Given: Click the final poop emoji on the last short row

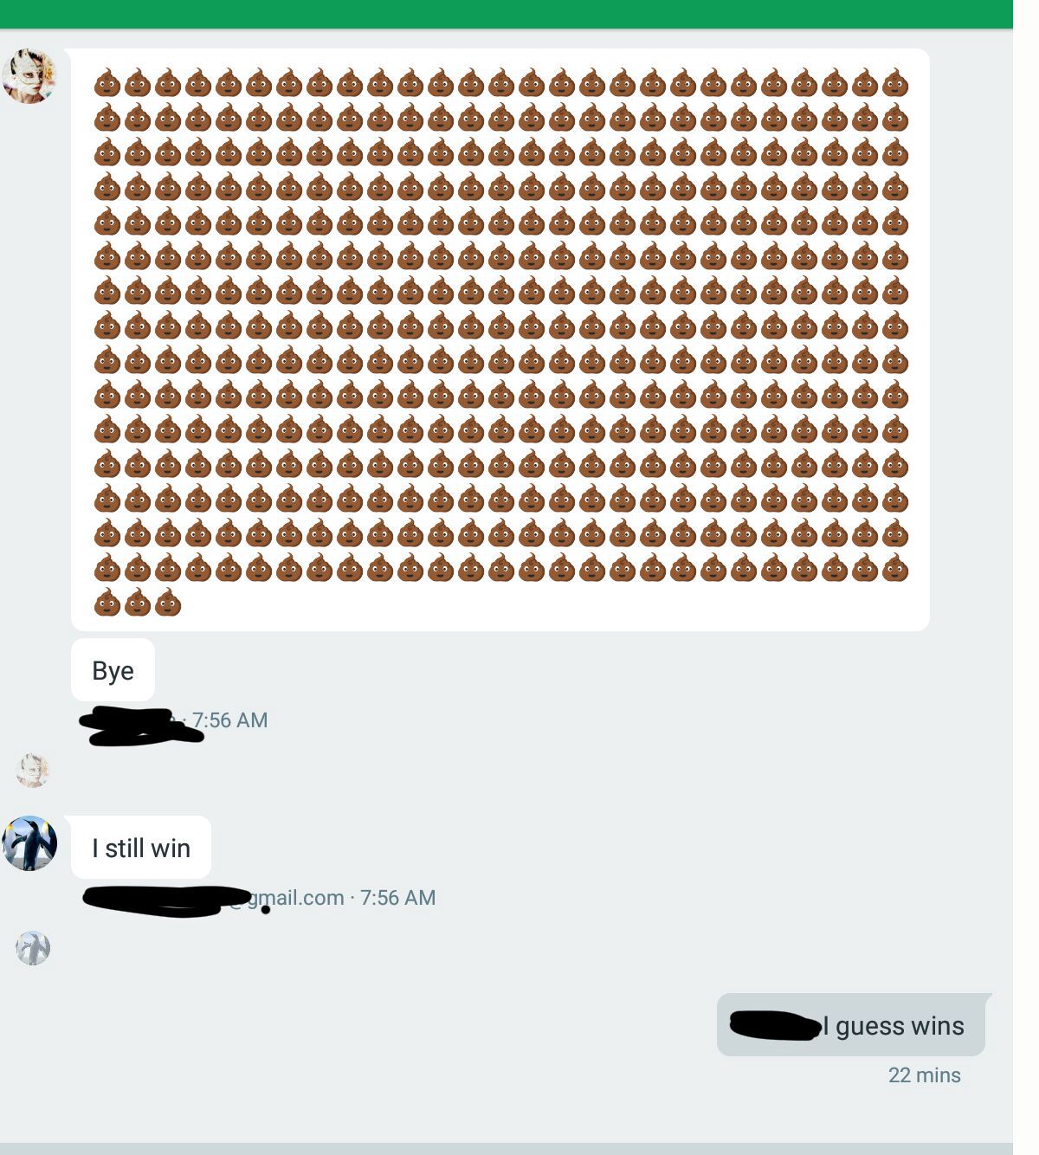Looking at the screenshot, I should [168, 603].
